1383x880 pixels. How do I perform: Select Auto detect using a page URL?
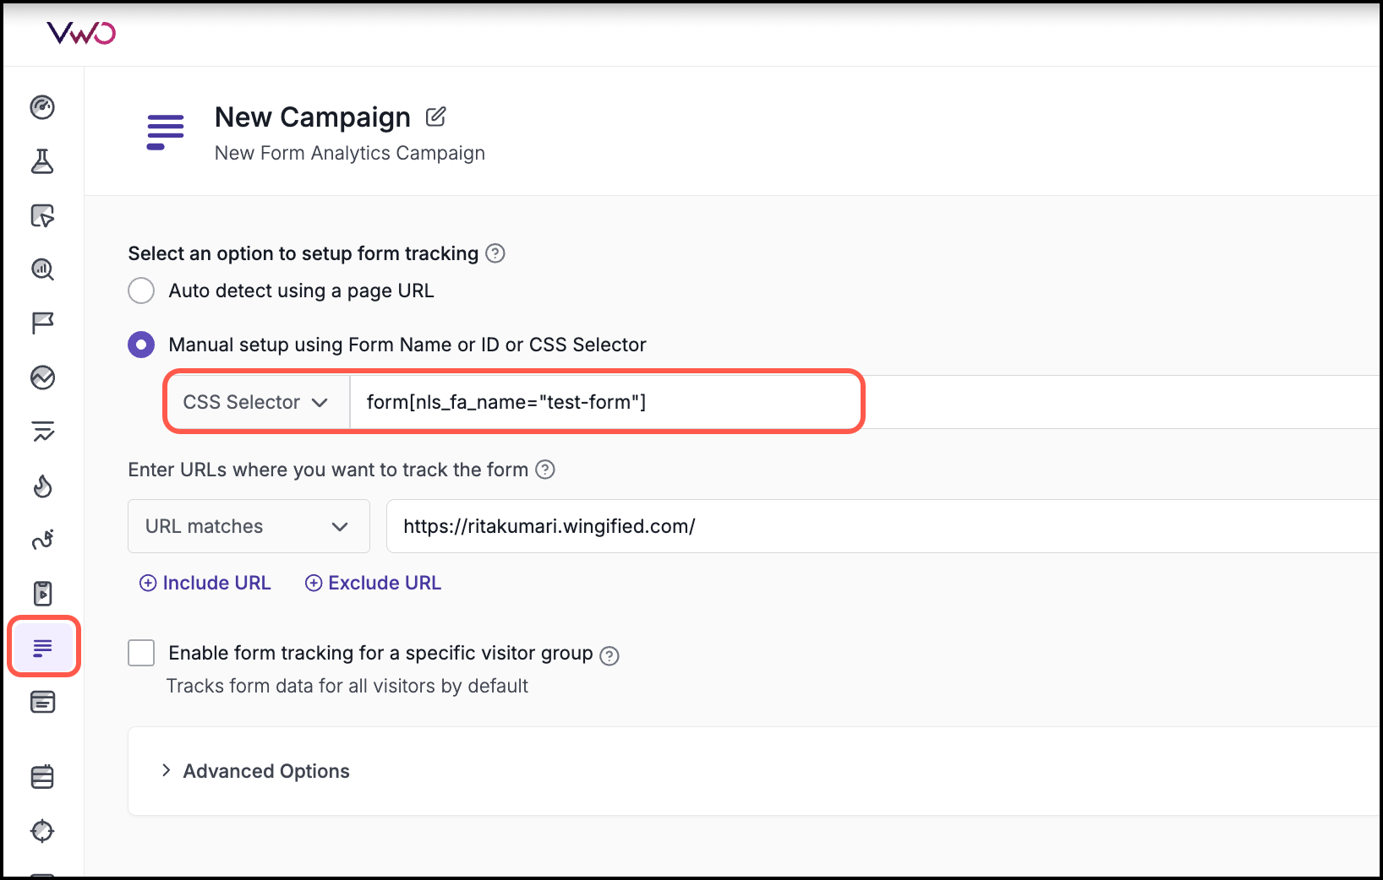[x=141, y=291]
